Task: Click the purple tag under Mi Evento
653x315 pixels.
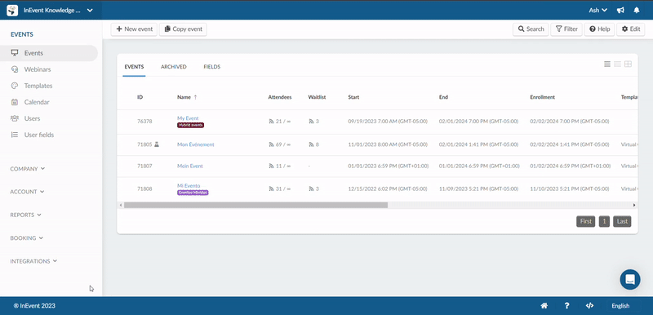Action: pyautogui.click(x=193, y=193)
